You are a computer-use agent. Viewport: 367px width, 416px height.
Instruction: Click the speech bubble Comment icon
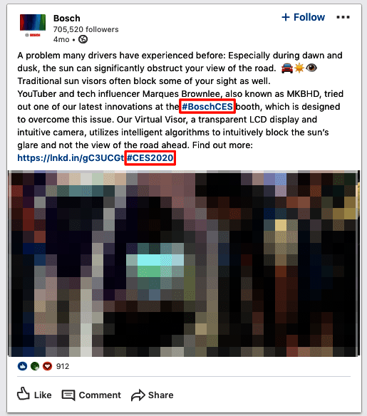click(x=68, y=395)
